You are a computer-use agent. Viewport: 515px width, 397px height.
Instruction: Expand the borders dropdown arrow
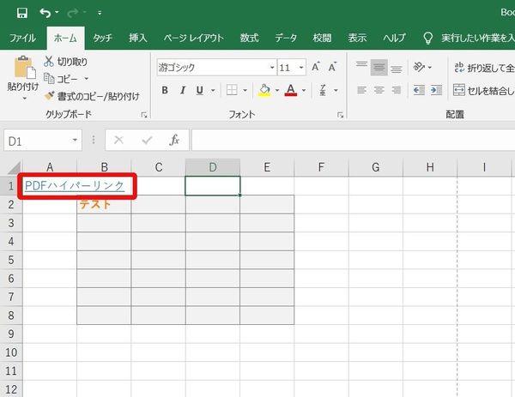[245, 90]
